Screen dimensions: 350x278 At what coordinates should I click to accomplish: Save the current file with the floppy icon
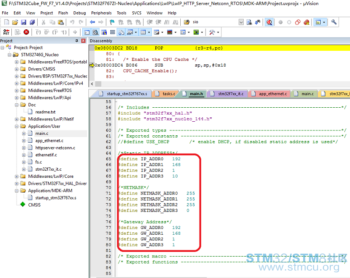click(x=24, y=22)
